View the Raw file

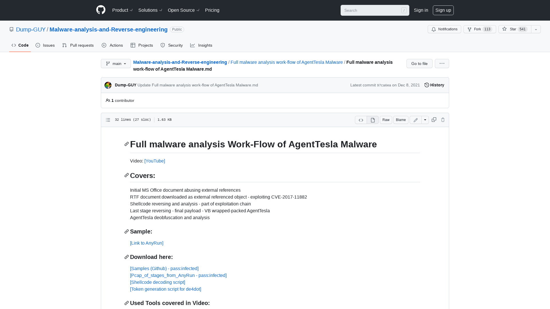pyautogui.click(x=386, y=120)
